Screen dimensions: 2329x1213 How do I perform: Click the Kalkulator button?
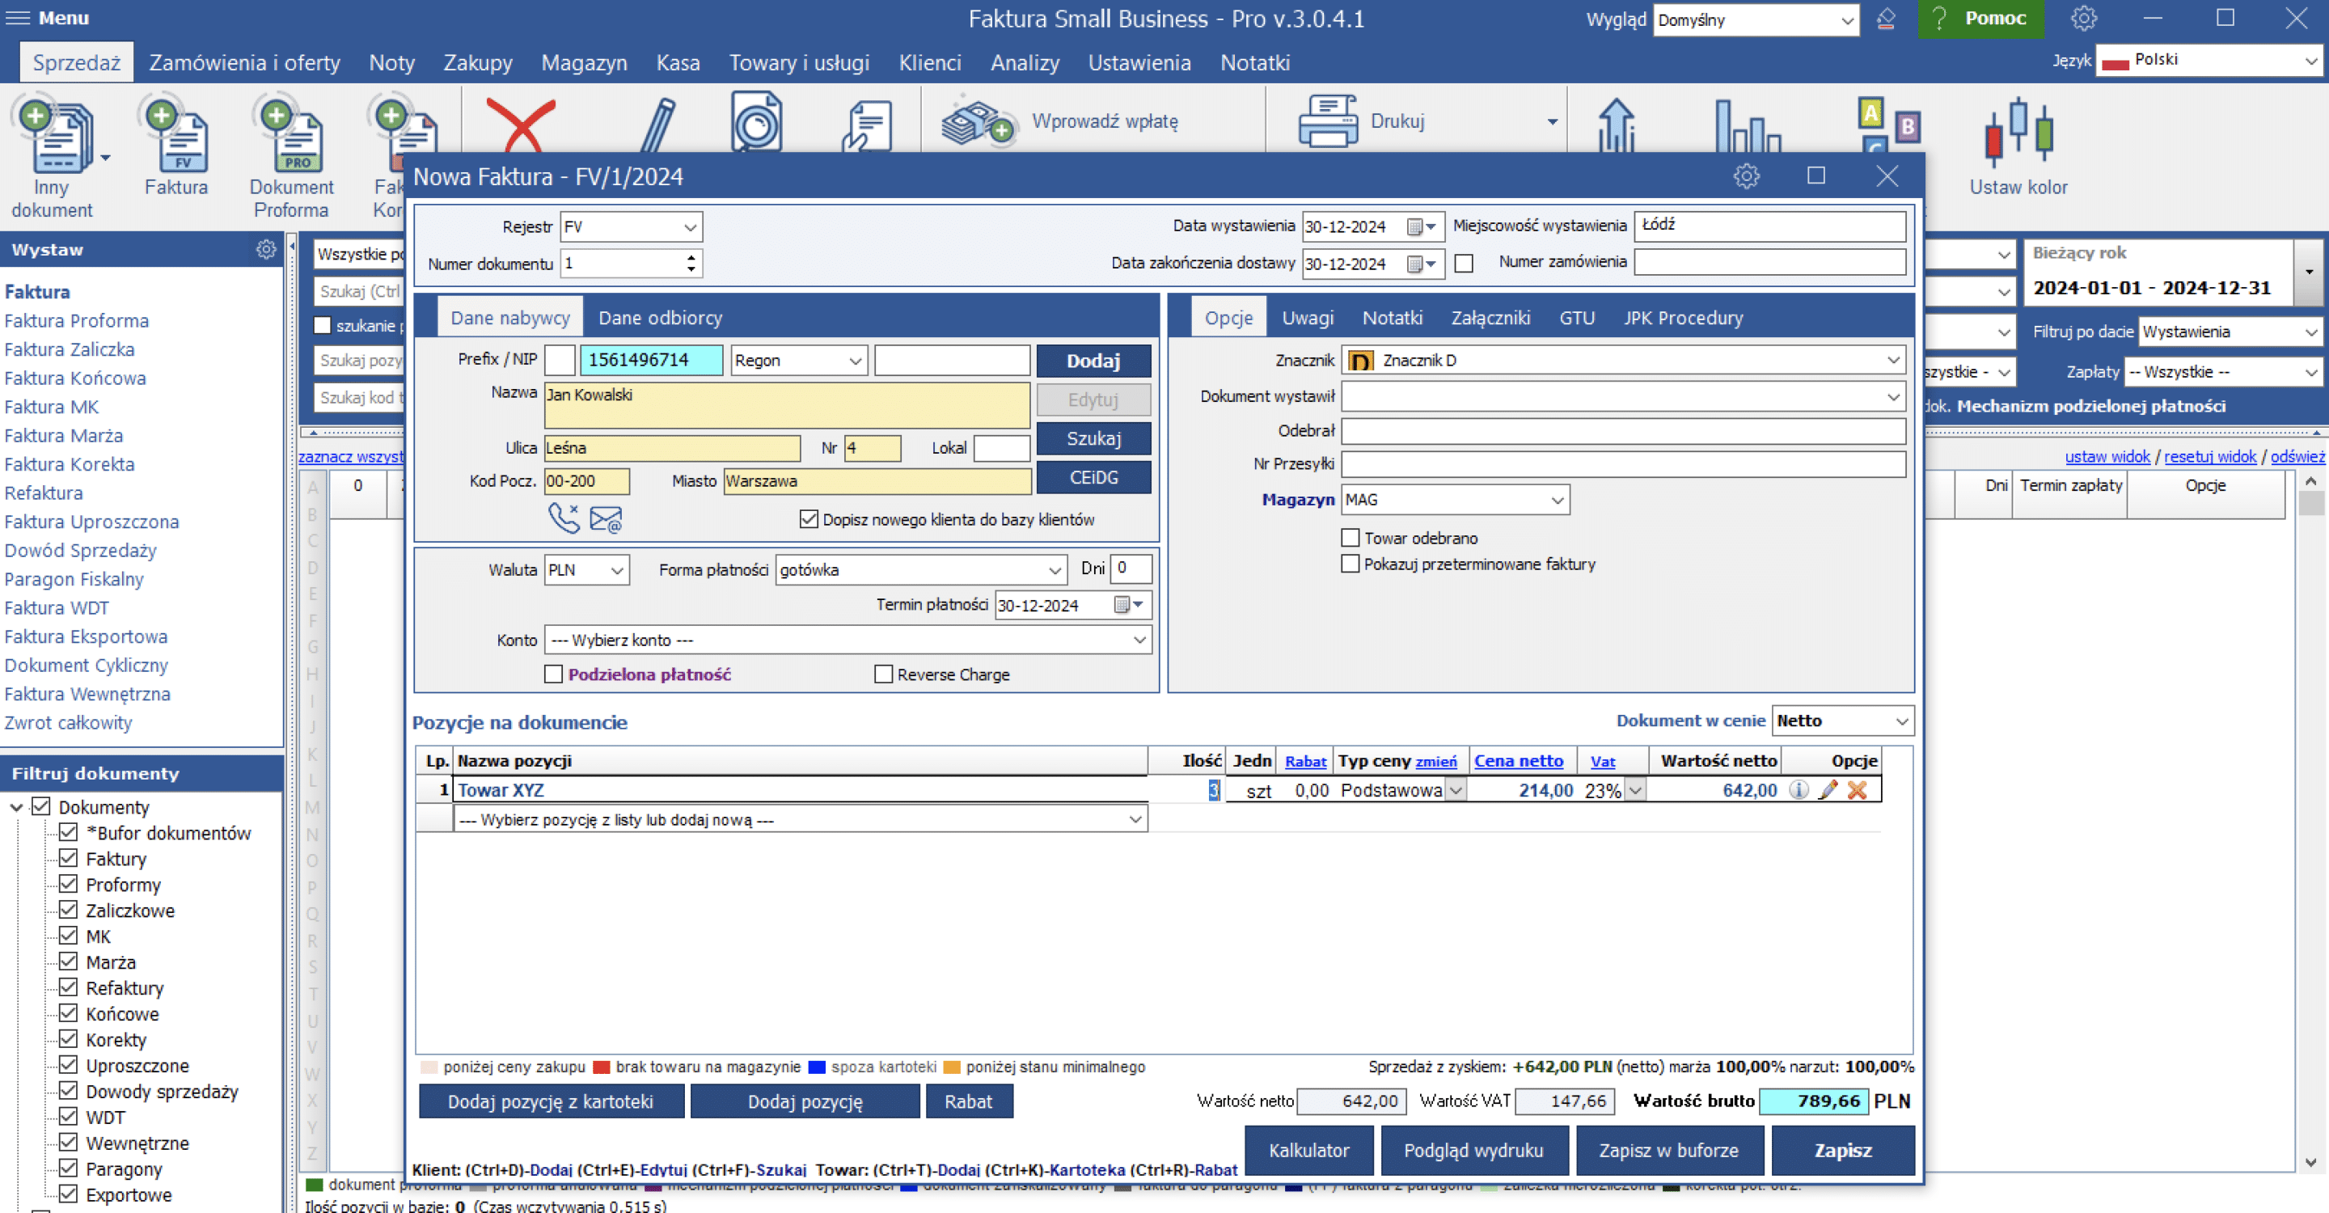click(x=1308, y=1150)
